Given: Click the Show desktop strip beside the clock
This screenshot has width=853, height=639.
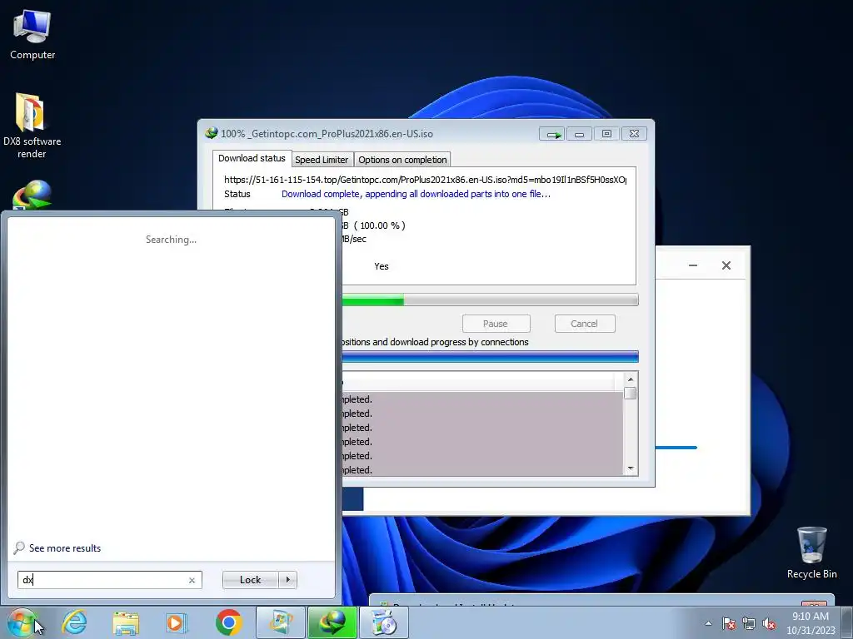Looking at the screenshot, I should [848, 623].
